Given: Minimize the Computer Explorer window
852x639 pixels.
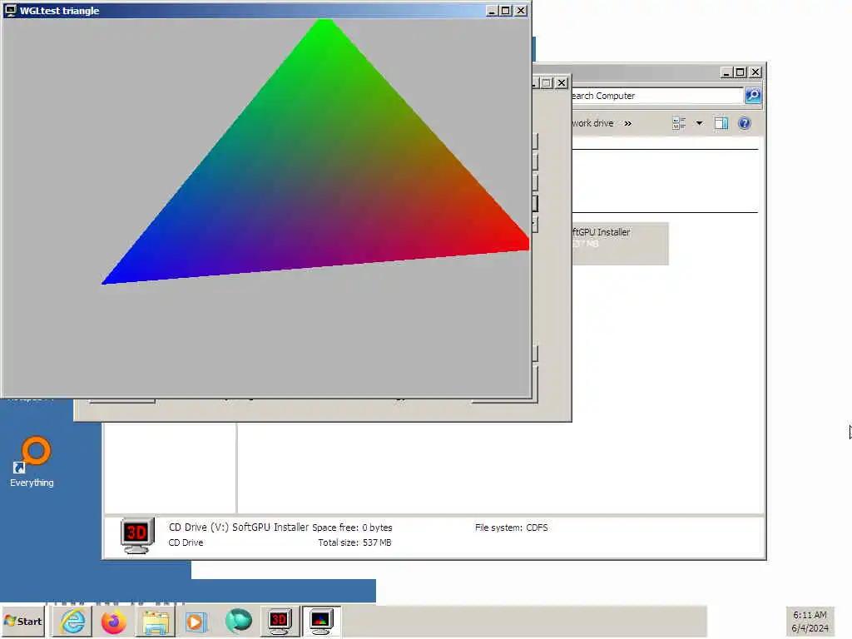Looking at the screenshot, I should click(x=726, y=72).
